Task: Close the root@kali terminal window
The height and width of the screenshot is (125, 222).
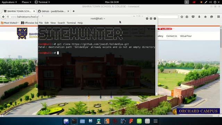Action: 155,18
